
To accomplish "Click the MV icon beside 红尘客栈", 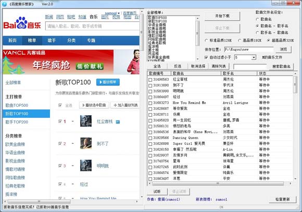I will click(x=118, y=122).
